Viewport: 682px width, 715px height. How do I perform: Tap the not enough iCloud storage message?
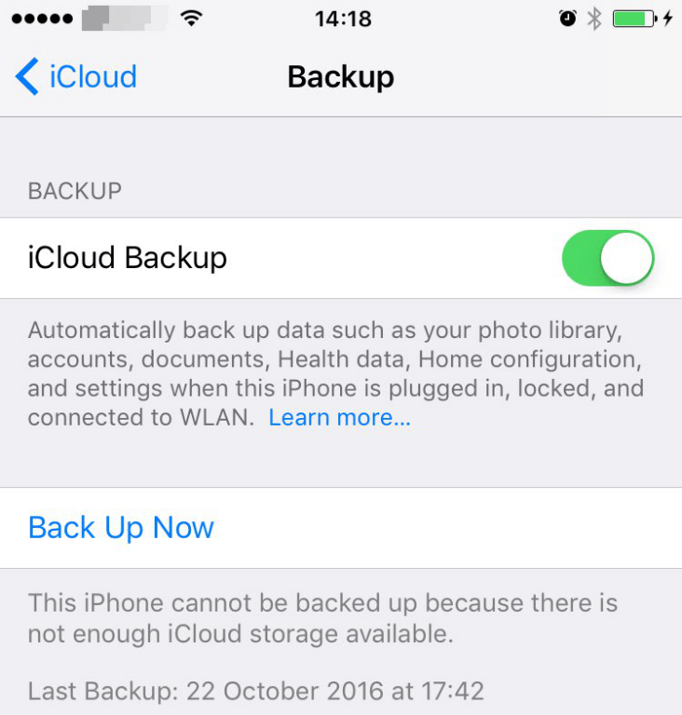pos(322,618)
